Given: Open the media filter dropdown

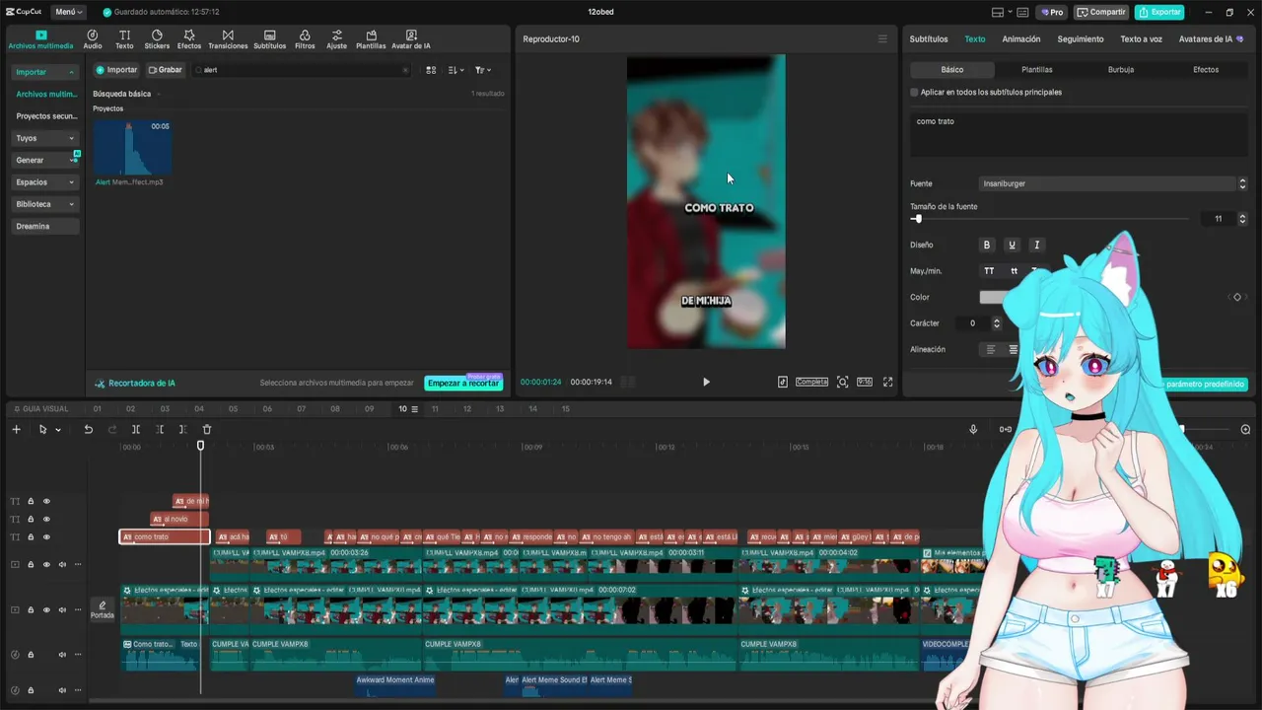Looking at the screenshot, I should 482,70.
